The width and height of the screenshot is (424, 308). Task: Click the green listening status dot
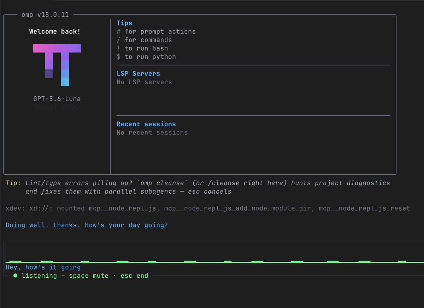(x=15, y=276)
